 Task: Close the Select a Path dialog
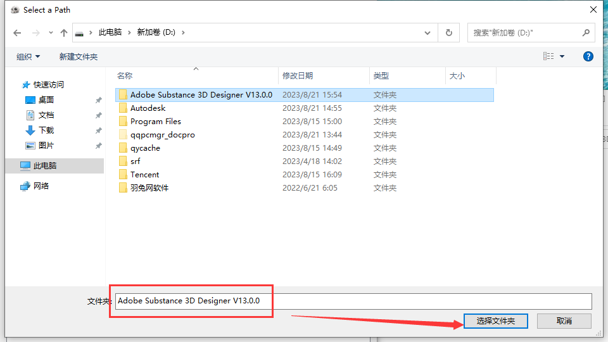click(x=593, y=9)
